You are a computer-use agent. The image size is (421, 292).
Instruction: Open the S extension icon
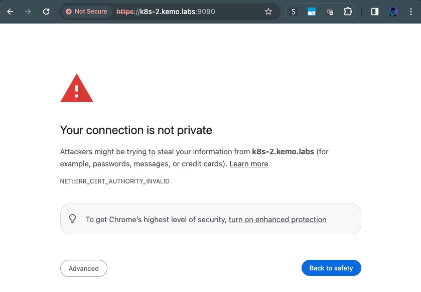[x=294, y=12]
